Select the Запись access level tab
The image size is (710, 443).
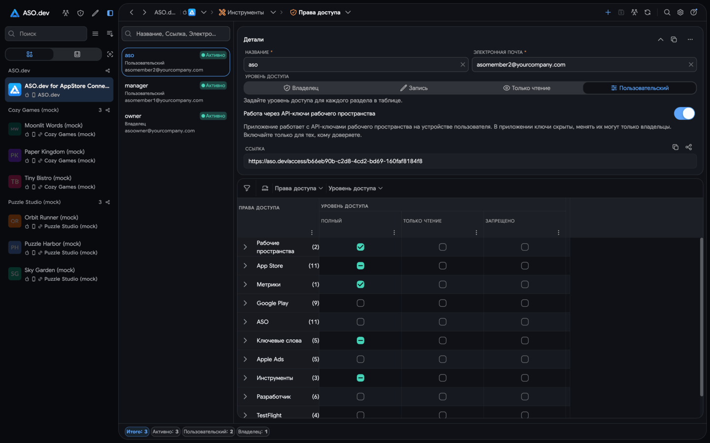(414, 88)
